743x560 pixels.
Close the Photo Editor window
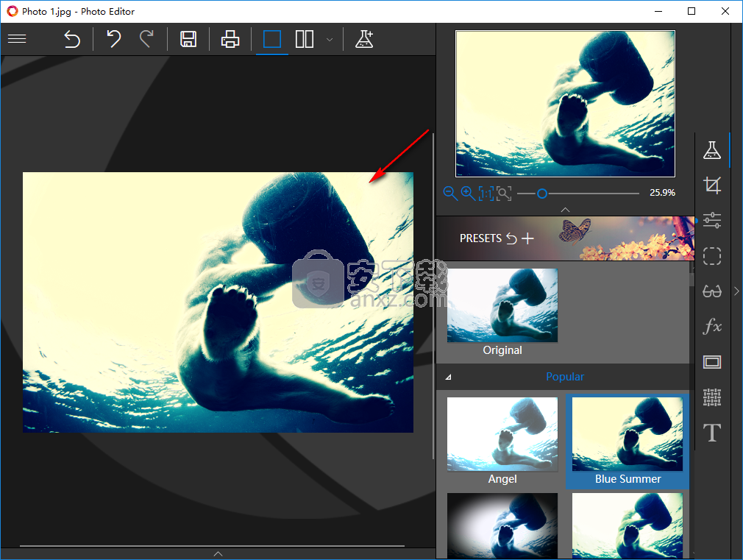point(725,11)
